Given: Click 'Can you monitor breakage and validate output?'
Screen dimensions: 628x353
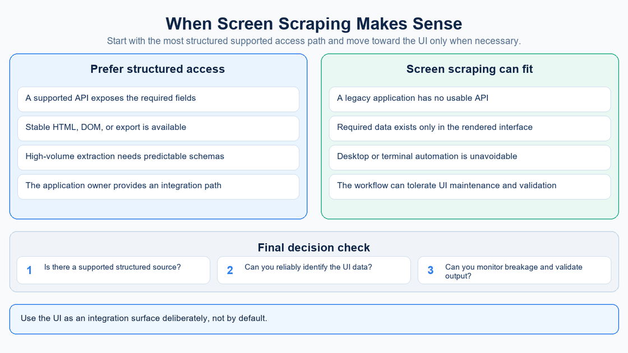Looking at the screenshot, I should point(514,271).
